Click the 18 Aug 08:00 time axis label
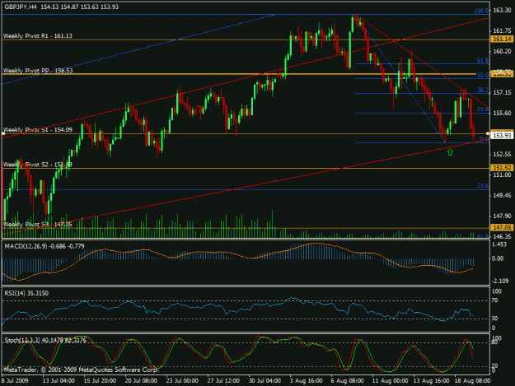Screen dimensions: 515x386 pos(473,381)
